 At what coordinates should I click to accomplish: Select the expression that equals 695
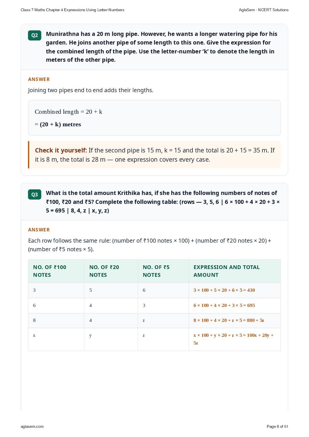coord(224,305)
